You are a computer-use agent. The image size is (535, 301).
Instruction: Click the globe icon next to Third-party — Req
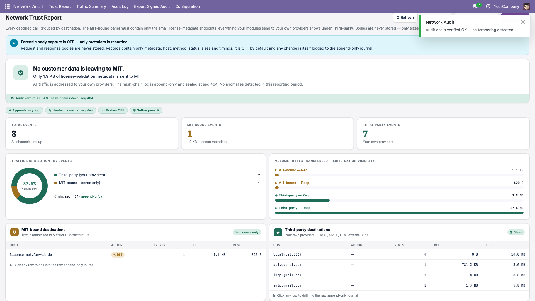click(276, 195)
